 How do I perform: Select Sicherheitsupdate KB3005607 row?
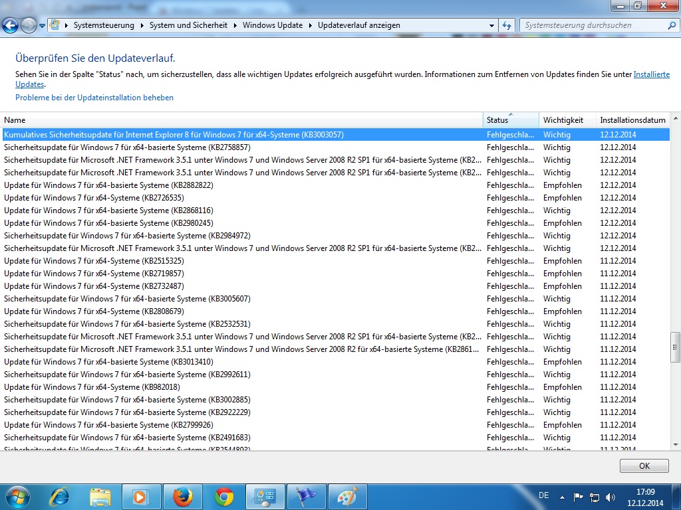pos(336,299)
